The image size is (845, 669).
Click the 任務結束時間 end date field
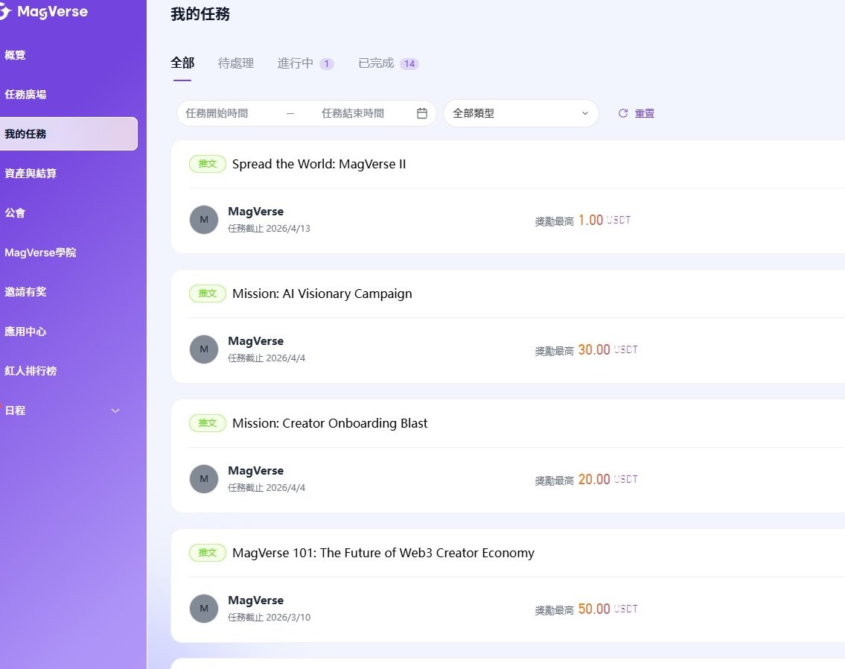(353, 113)
